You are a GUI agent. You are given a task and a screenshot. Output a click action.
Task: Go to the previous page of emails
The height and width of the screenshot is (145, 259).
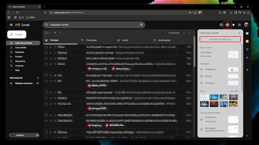tap(184, 33)
